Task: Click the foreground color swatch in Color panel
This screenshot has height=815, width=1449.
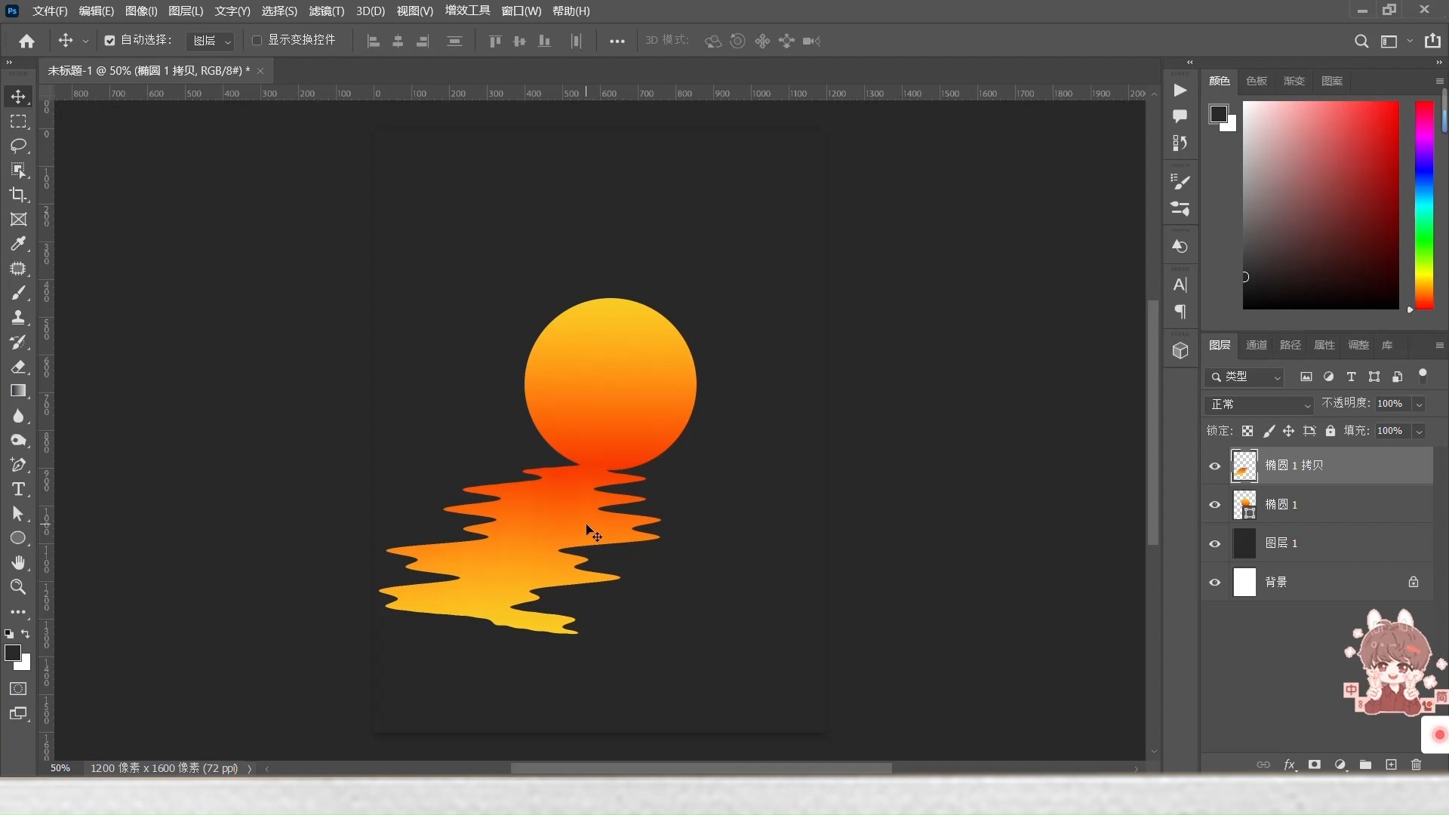Action: pos(1218,113)
